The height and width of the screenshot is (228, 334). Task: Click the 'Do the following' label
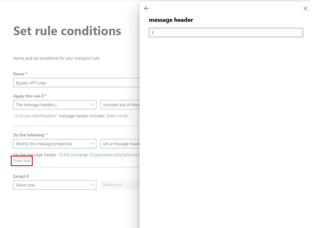pyautogui.click(x=29, y=135)
